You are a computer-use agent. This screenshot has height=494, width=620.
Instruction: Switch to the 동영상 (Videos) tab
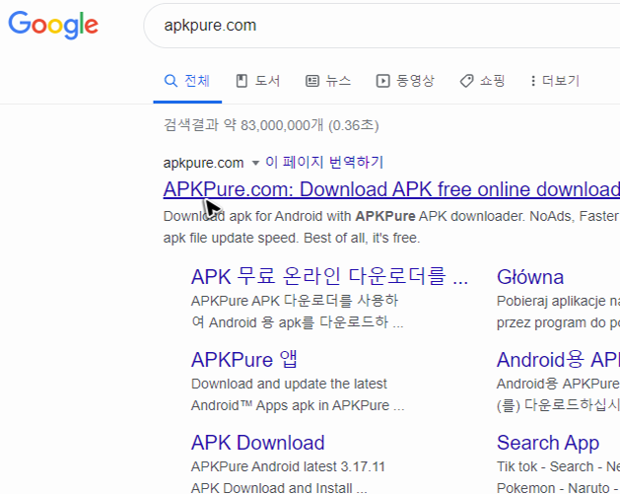405,81
